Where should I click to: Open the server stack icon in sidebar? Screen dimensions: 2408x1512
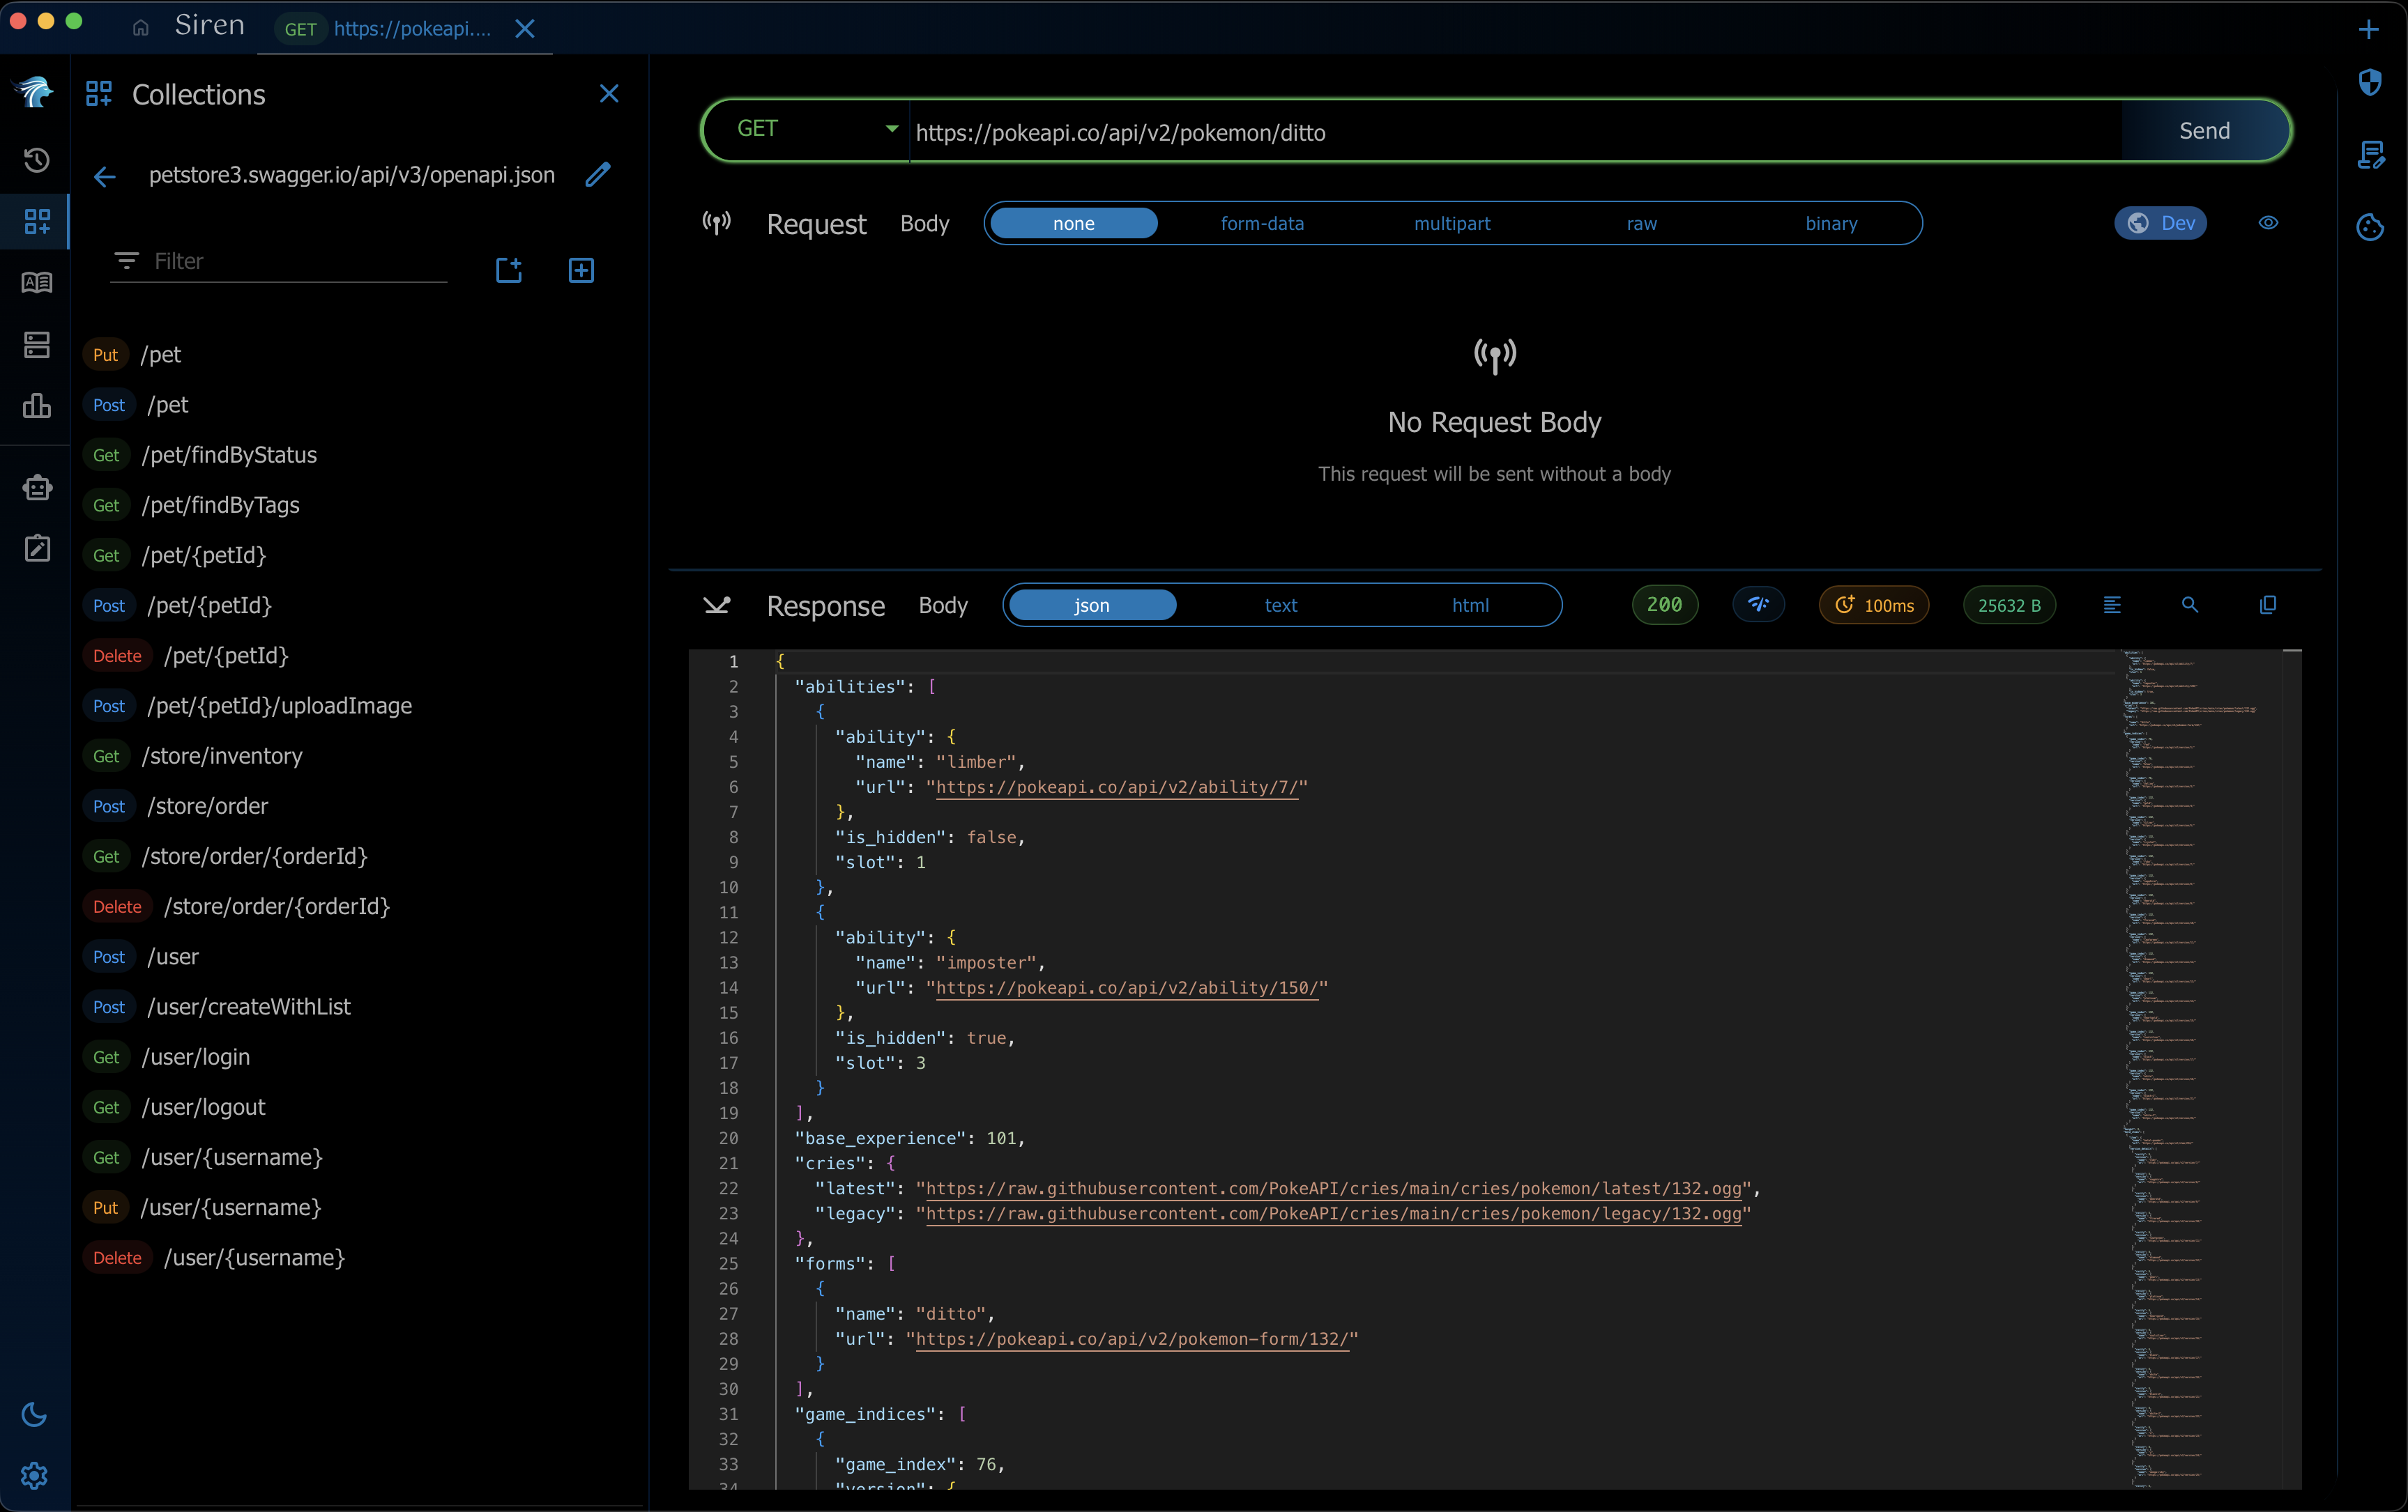pyautogui.click(x=37, y=345)
